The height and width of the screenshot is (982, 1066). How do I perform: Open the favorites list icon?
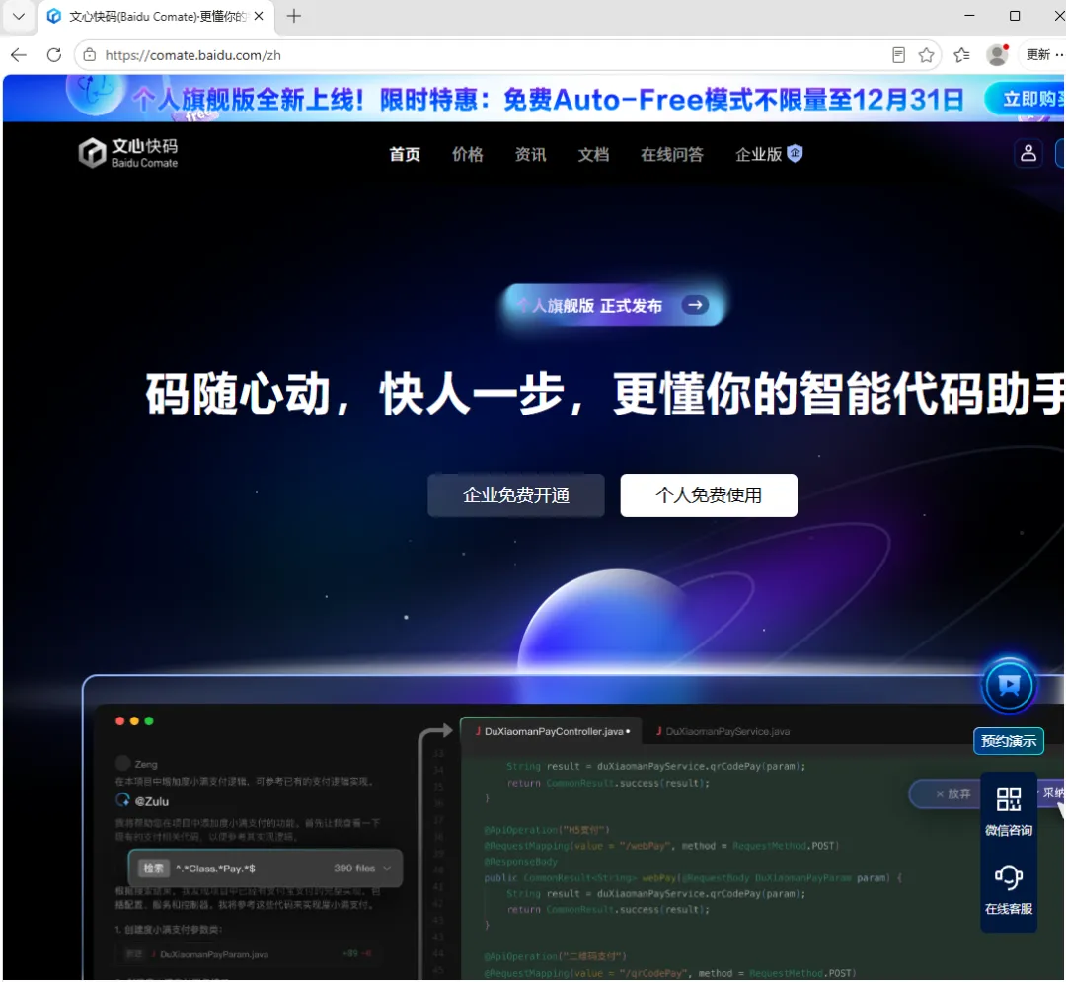pyautogui.click(x=961, y=55)
